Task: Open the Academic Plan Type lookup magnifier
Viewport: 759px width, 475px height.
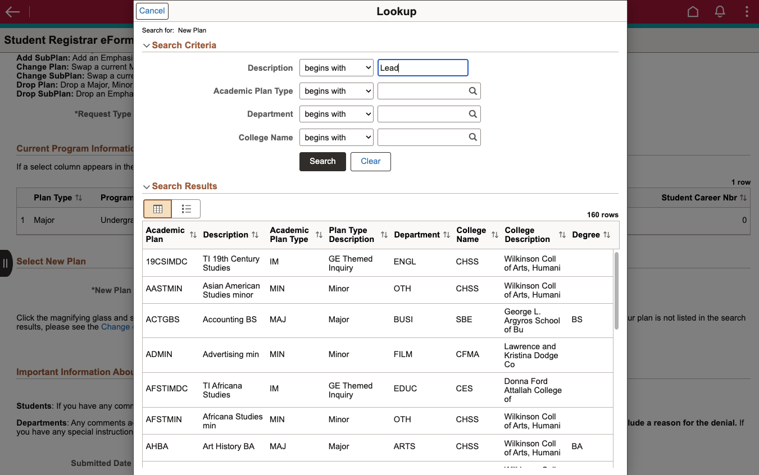Action: [x=473, y=91]
